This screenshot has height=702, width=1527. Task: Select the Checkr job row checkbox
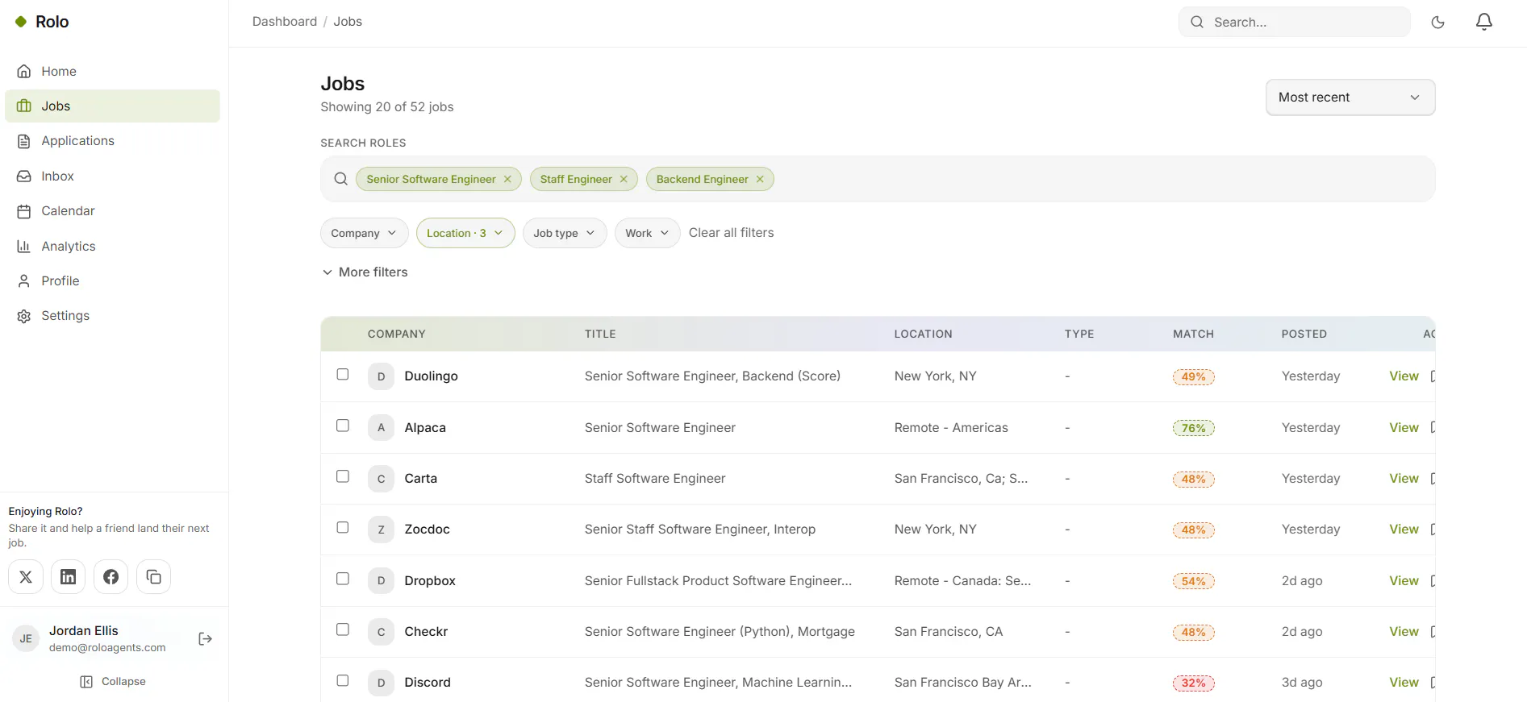[x=343, y=629]
